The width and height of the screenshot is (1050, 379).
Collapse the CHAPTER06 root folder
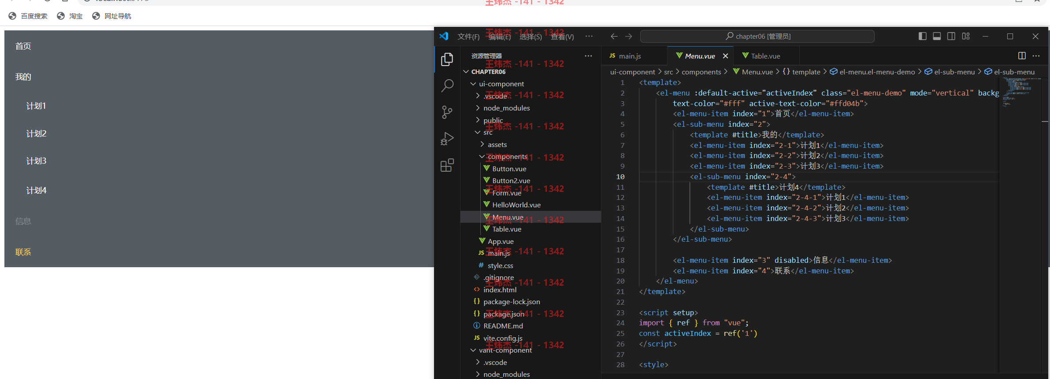(531, 72)
